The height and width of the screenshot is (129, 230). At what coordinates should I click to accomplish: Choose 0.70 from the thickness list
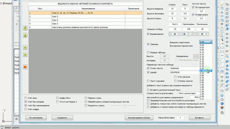(x=206, y=78)
